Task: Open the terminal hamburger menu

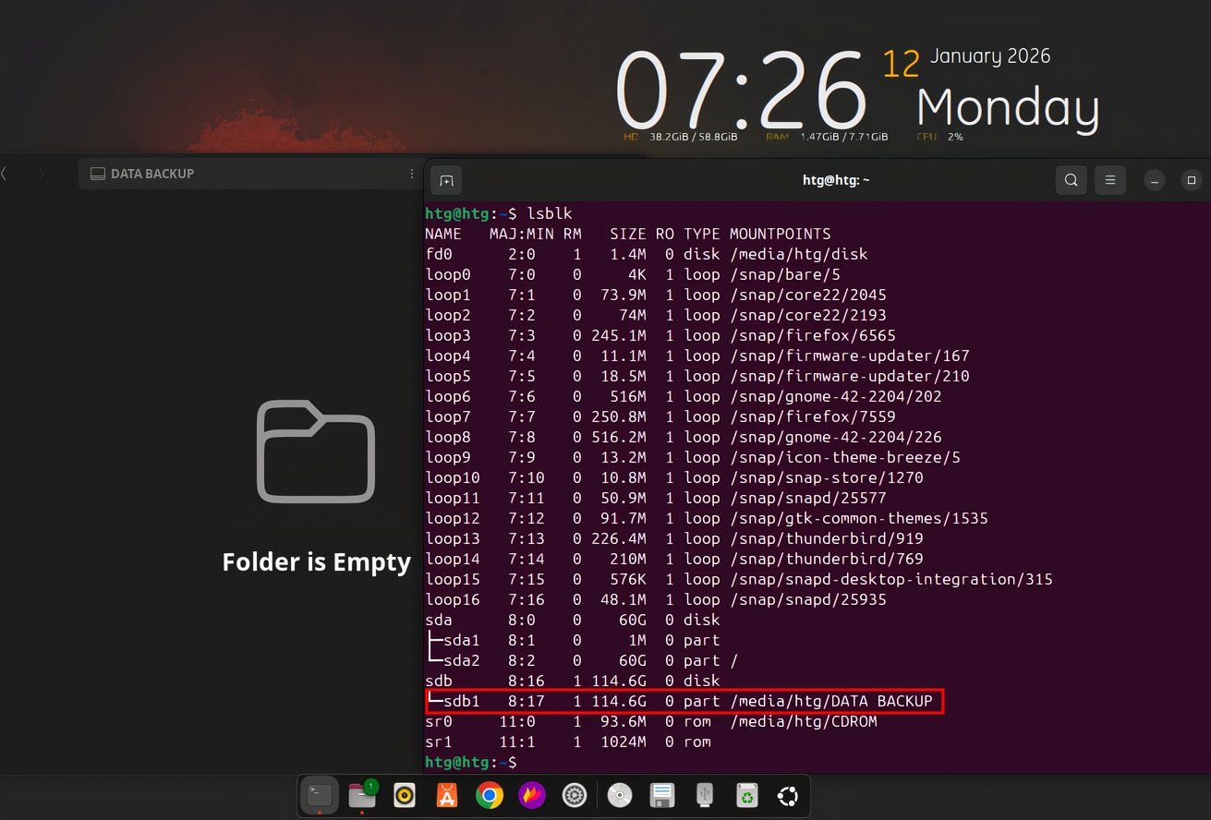Action: tap(1110, 180)
